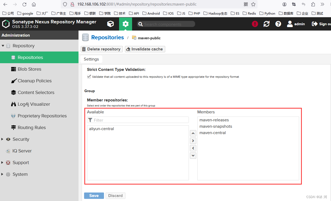Open the Firefox account icon
Image resolution: width=331 pixels, height=201 pixels.
[284, 4]
